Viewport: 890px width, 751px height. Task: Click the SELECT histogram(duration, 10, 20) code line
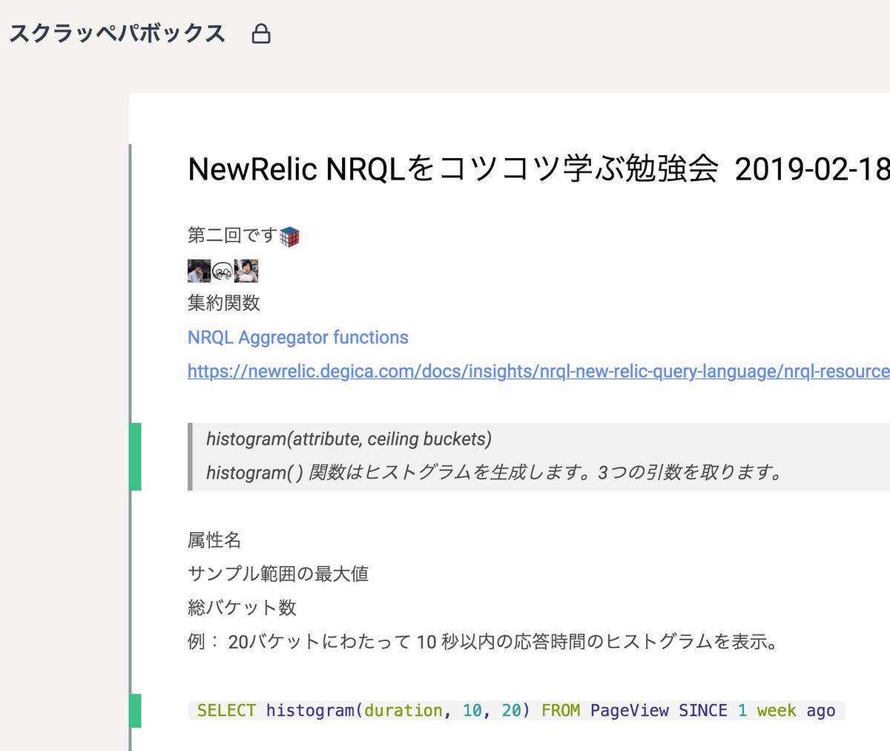(517, 710)
